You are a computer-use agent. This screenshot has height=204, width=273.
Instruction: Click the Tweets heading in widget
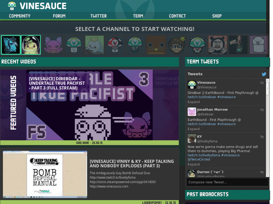click(195, 74)
